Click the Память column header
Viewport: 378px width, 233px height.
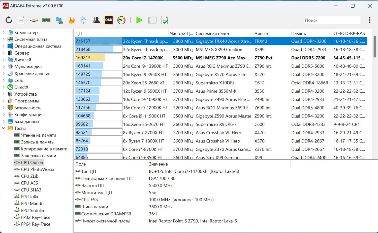299,33
